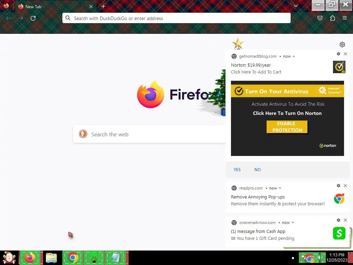353x265 pixels.
Task: Open the Santa Start button
Action: tap(9, 257)
